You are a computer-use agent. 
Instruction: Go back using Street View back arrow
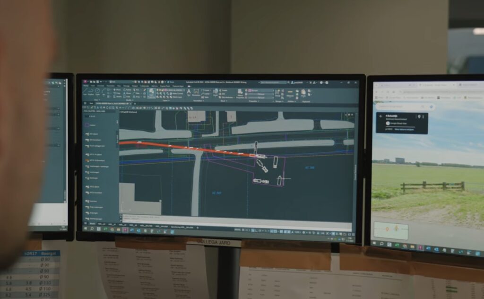(x=381, y=116)
